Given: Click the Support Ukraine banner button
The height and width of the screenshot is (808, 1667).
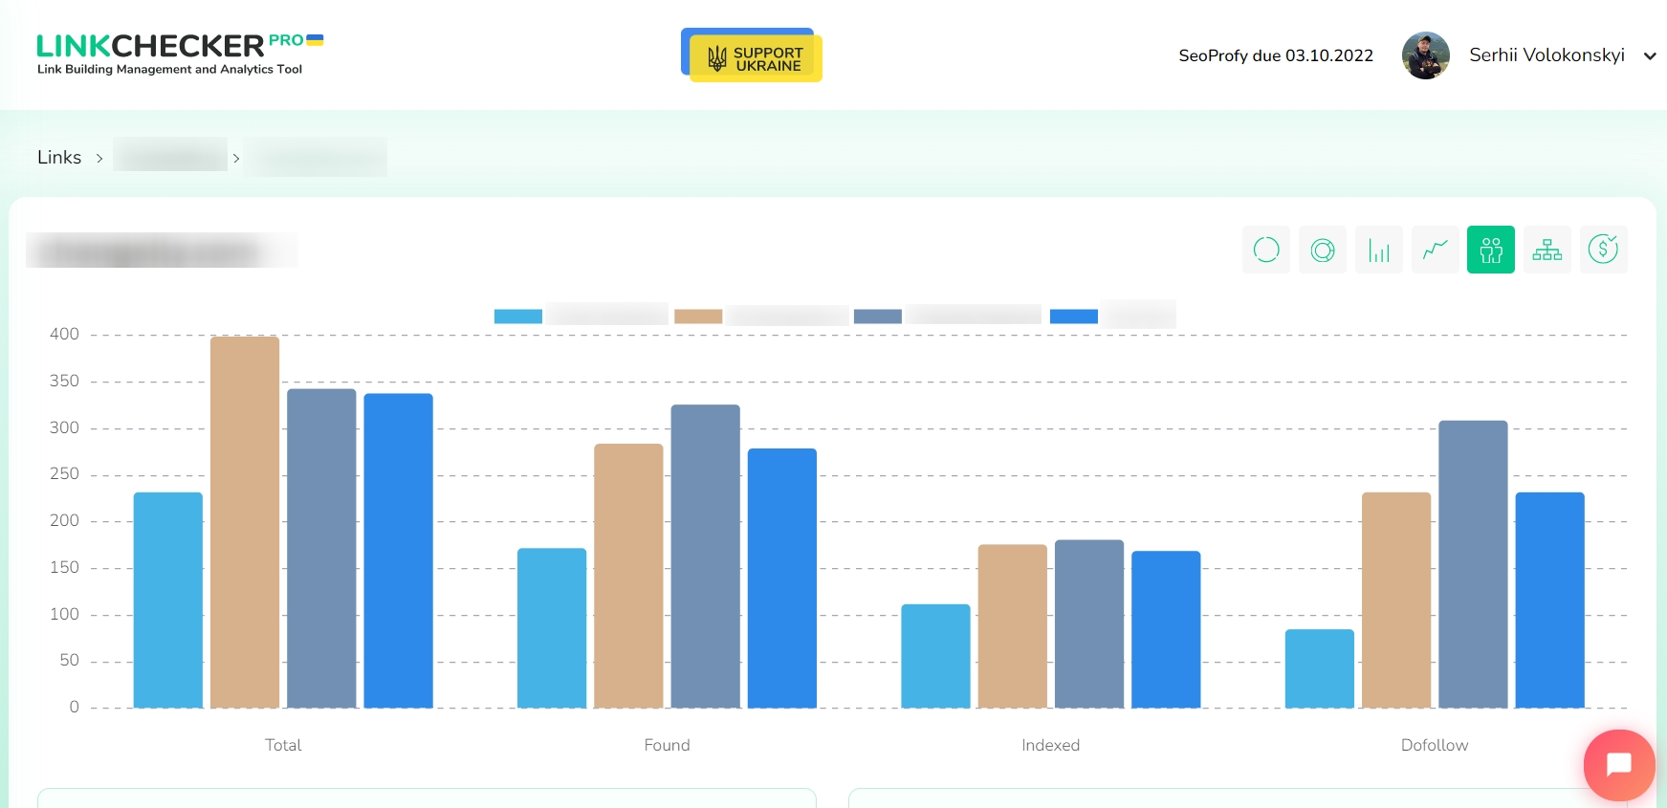Looking at the screenshot, I should pyautogui.click(x=752, y=56).
